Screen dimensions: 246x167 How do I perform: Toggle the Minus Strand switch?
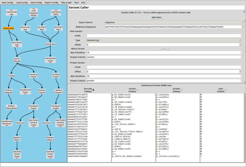tap(164, 49)
